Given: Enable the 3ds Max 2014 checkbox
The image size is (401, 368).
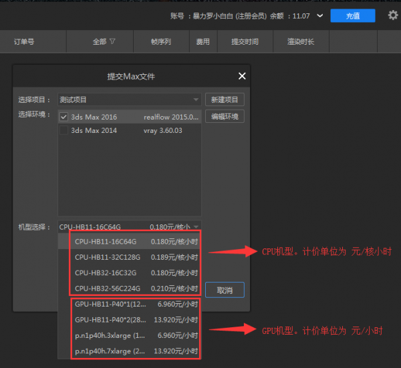Looking at the screenshot, I should [x=64, y=130].
